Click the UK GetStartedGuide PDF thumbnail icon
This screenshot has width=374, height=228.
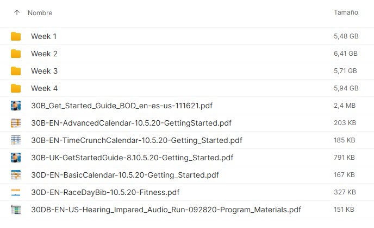tap(16, 158)
